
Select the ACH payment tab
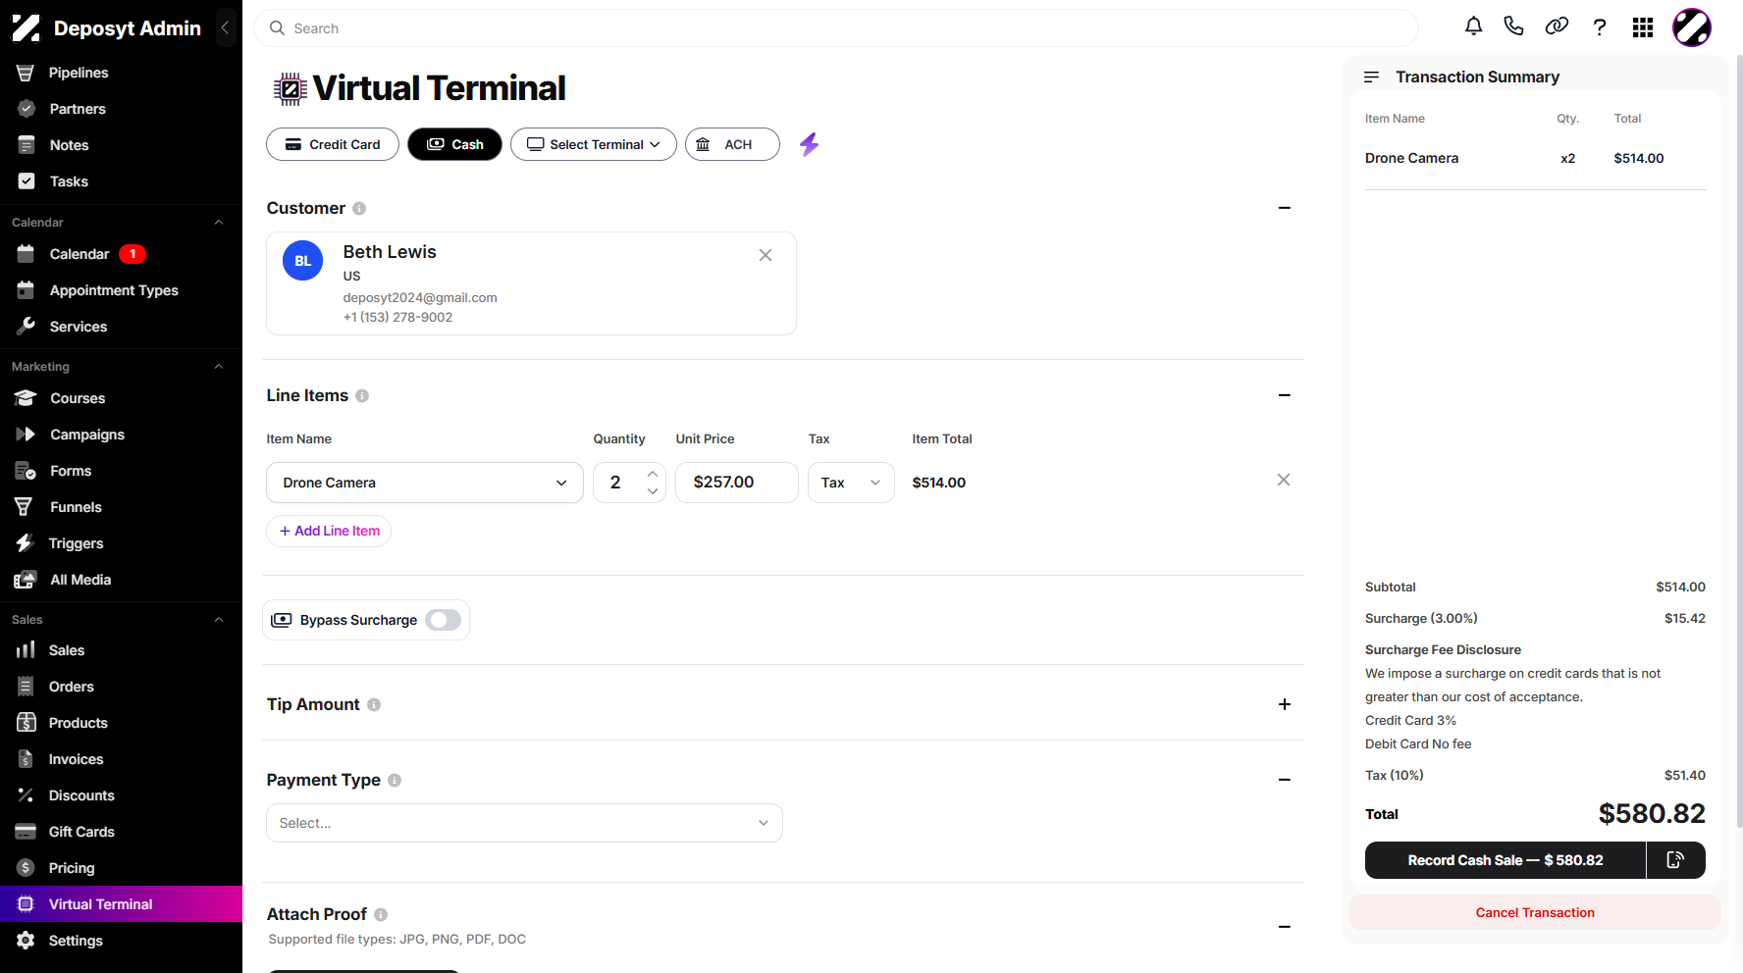click(x=732, y=144)
